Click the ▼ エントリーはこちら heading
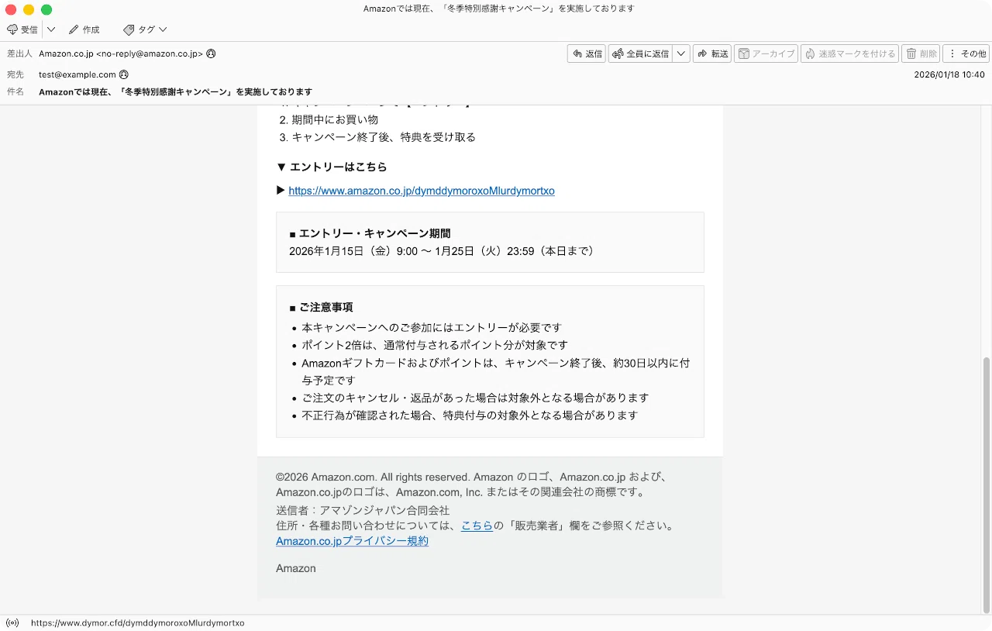The width and height of the screenshot is (992, 631). click(332, 167)
